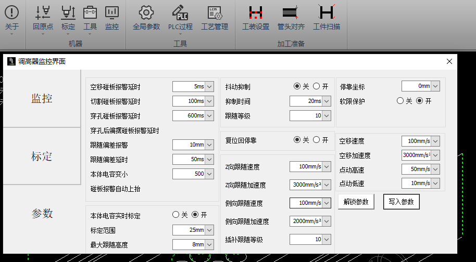Switch to the 参数 side tab
Viewport: 476px width, 262px height.
pos(42,214)
